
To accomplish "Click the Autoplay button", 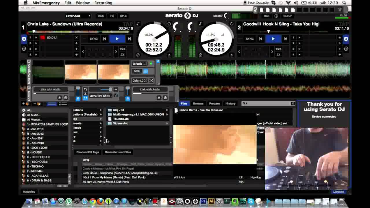I will point(29,192).
